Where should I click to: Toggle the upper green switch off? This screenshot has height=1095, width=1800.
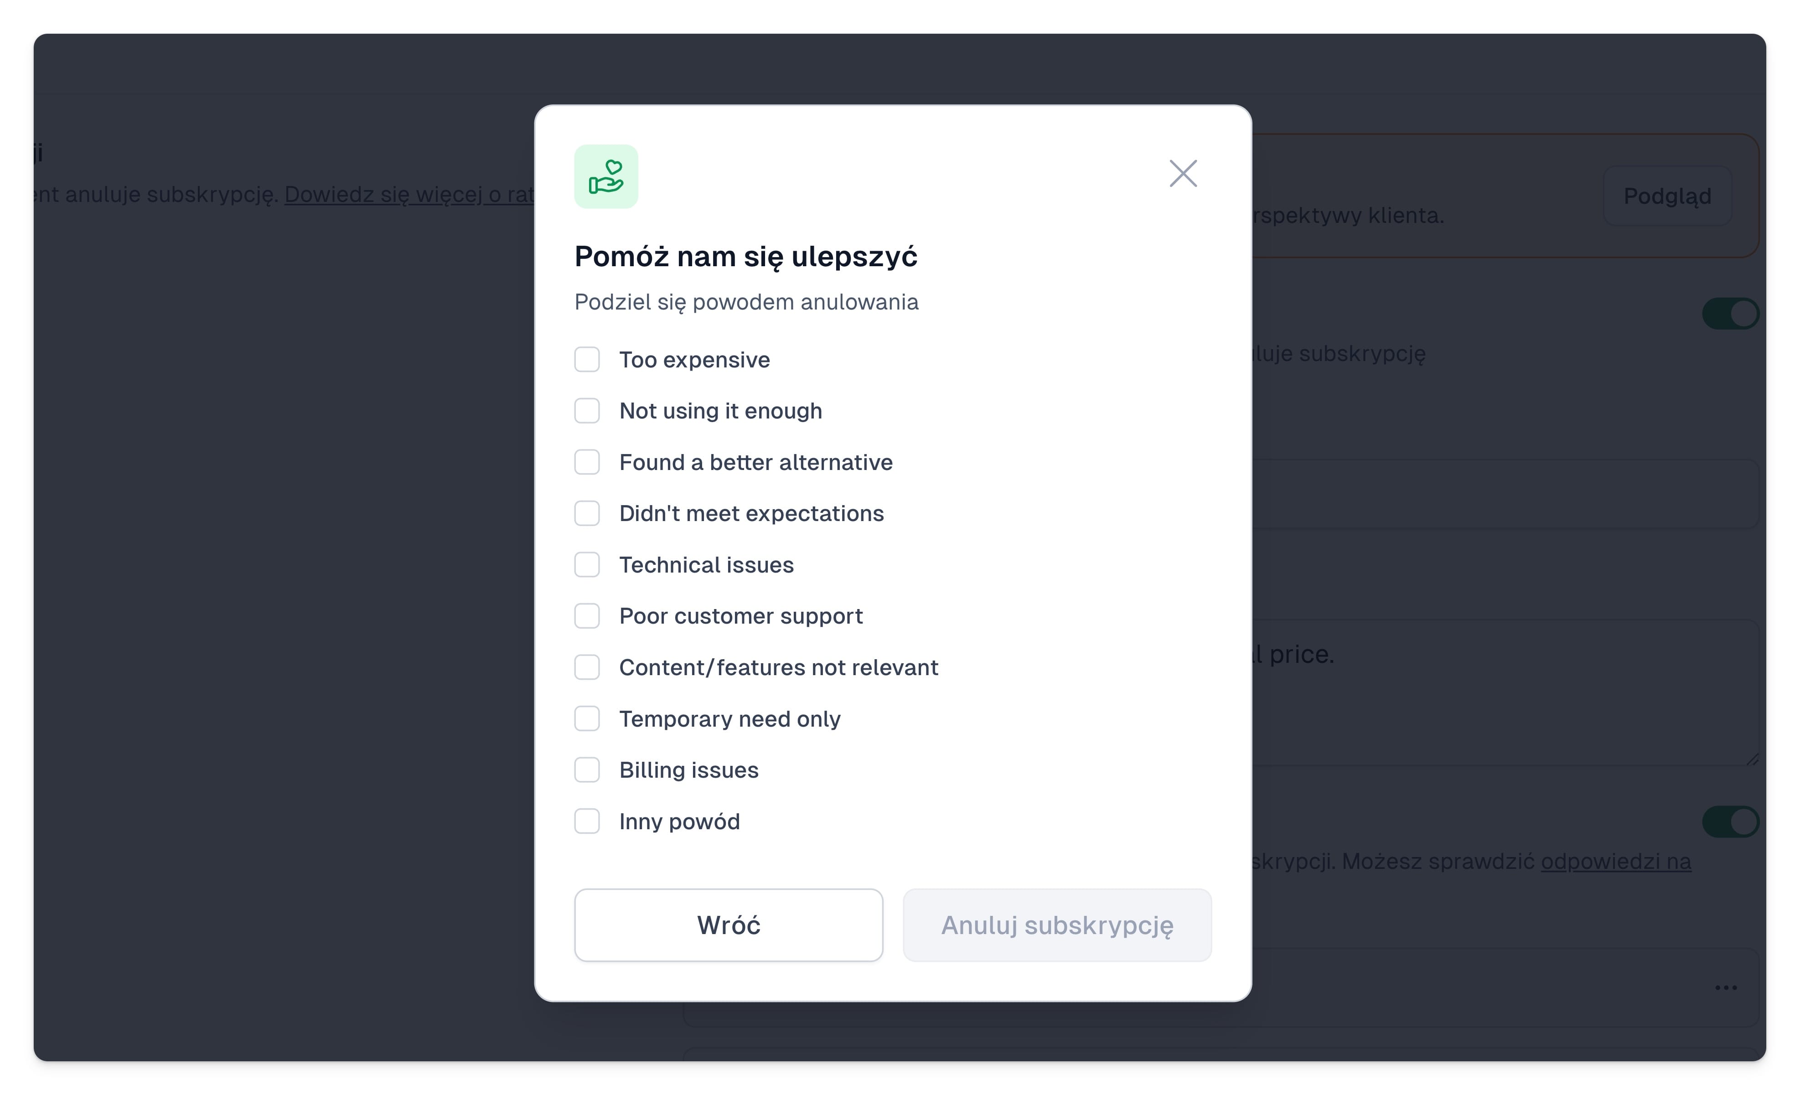tap(1730, 314)
